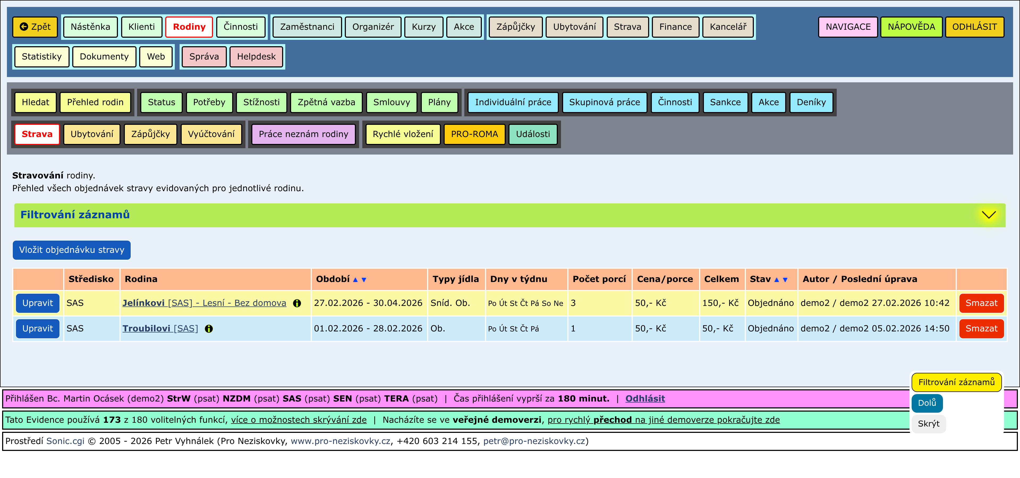Open NÁPOVĚDA help button
This screenshot has height=478, width=1020.
coord(911,27)
